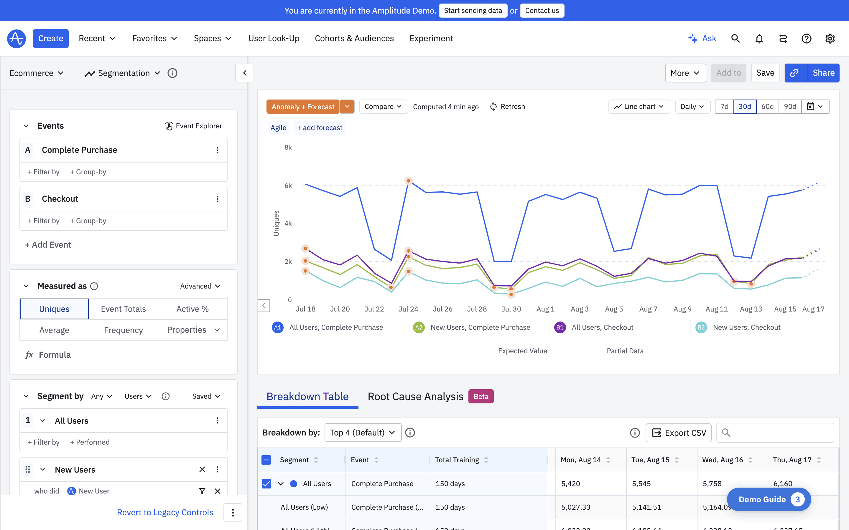
Task: Open settings gear icon
Action: [x=830, y=39]
